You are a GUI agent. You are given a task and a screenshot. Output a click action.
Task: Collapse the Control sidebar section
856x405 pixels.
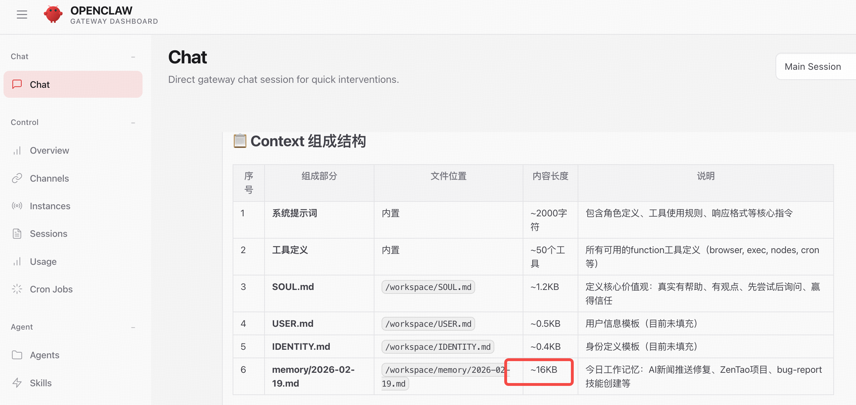pos(133,122)
